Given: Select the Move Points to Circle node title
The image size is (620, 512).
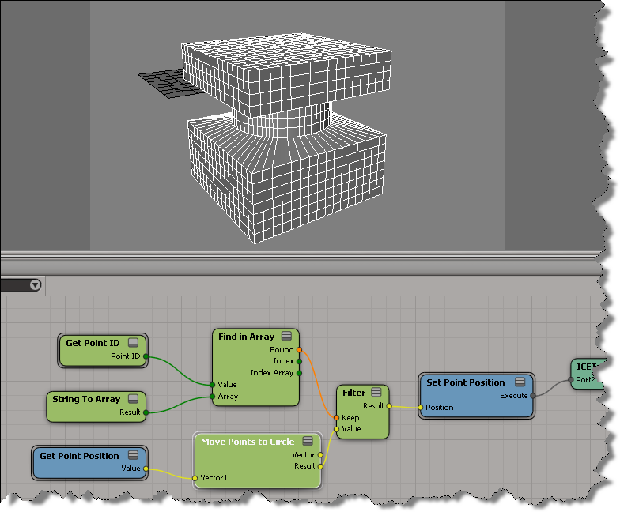Looking at the screenshot, I should [247, 442].
